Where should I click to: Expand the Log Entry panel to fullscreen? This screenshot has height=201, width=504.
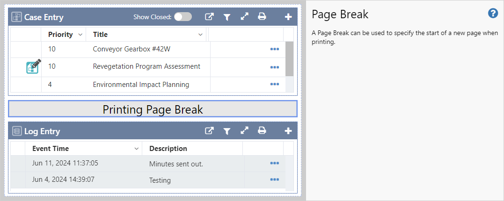(244, 131)
